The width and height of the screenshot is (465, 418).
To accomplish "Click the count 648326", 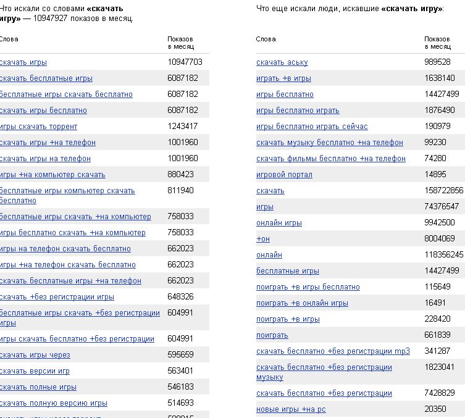I will [x=180, y=296].
